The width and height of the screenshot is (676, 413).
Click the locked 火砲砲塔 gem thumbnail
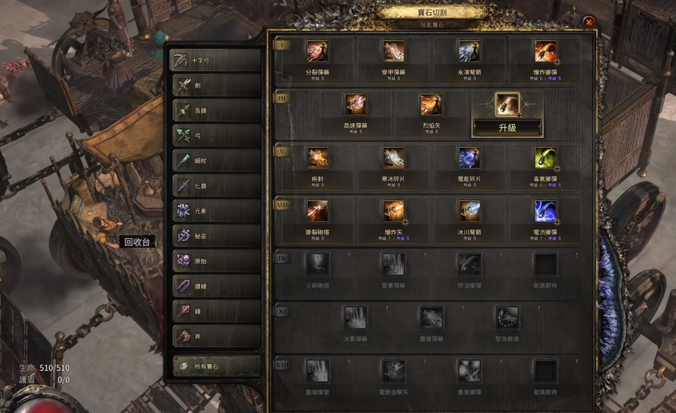click(x=317, y=265)
